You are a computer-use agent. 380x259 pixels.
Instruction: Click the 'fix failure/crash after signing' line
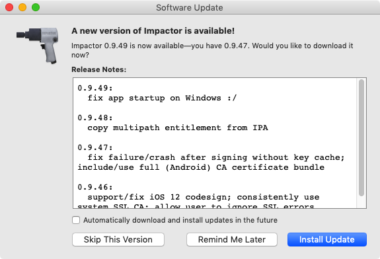(216, 157)
